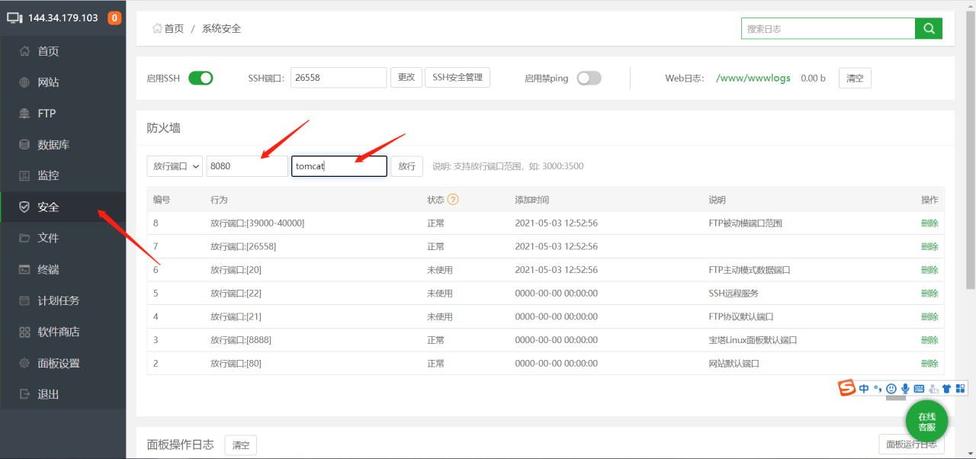The width and height of the screenshot is (976, 459).
Task: Switch Sogou input to English with 中 icon
Action: pos(864,388)
